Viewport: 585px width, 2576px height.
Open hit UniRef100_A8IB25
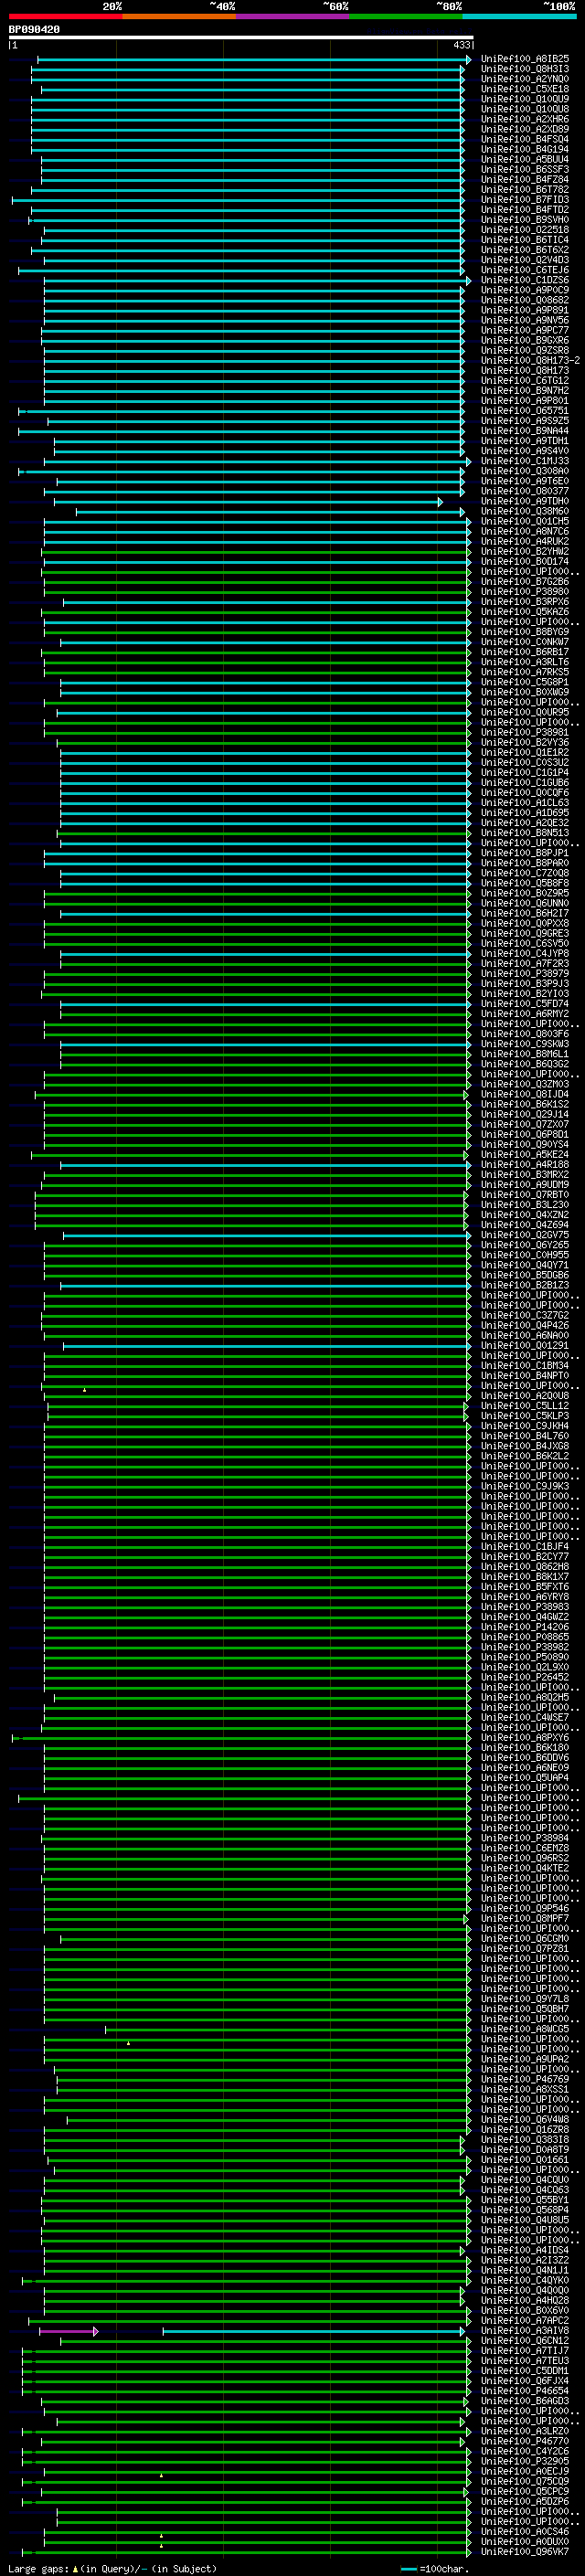(524, 59)
